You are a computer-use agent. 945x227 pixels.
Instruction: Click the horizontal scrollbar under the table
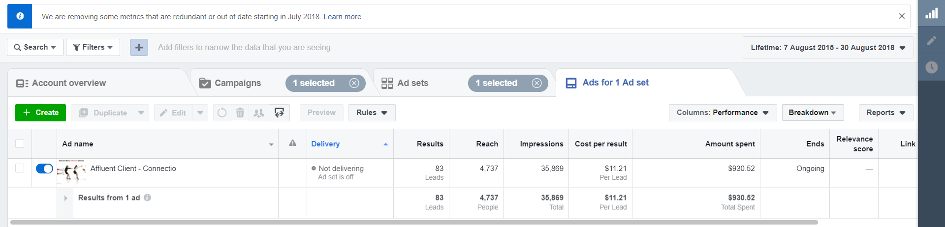coord(413,222)
